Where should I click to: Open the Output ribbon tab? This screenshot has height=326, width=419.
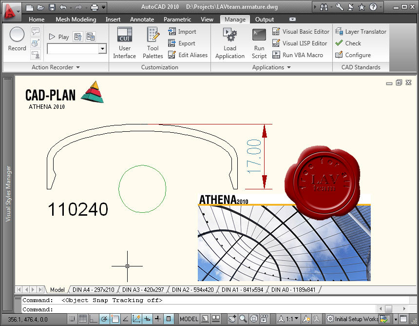click(x=264, y=19)
